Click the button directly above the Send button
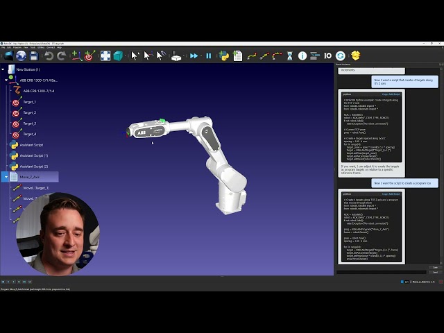Viewport: 444px width, 333px height. 435,267
